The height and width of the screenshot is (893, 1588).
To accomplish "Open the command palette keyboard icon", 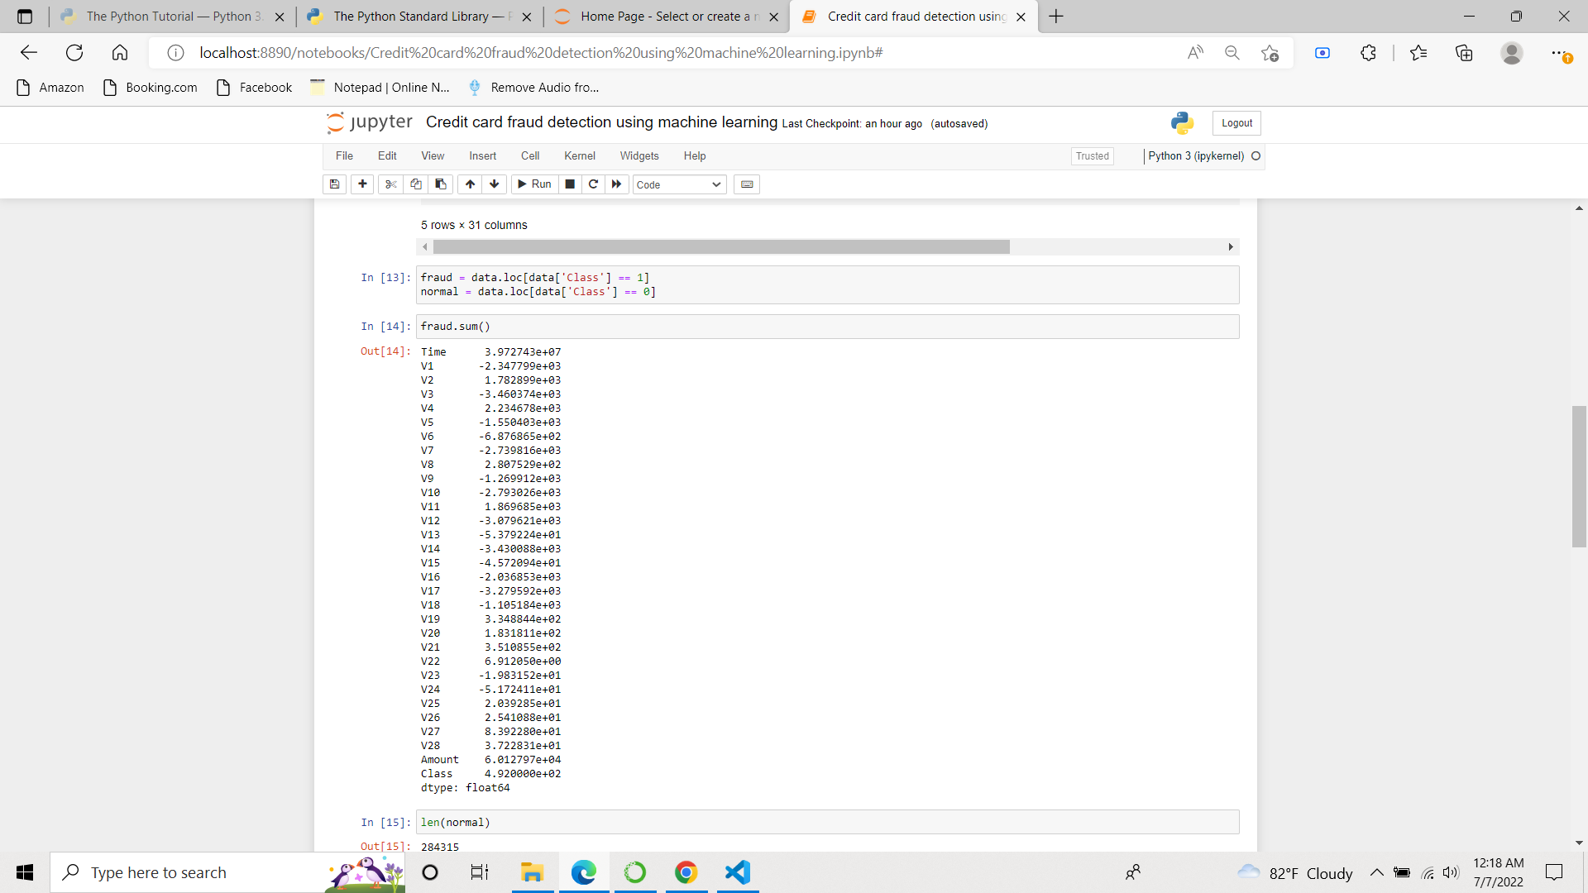I will pyautogui.click(x=747, y=184).
